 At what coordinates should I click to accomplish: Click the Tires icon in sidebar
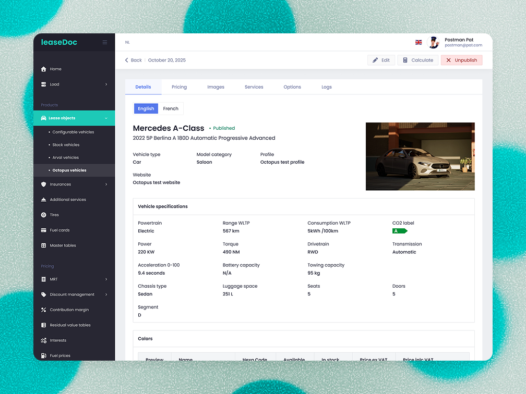coord(44,215)
